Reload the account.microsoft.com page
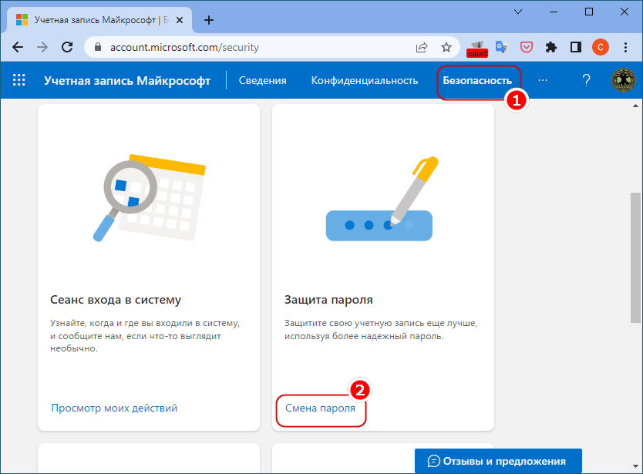This screenshot has height=474, width=643. coord(67,47)
